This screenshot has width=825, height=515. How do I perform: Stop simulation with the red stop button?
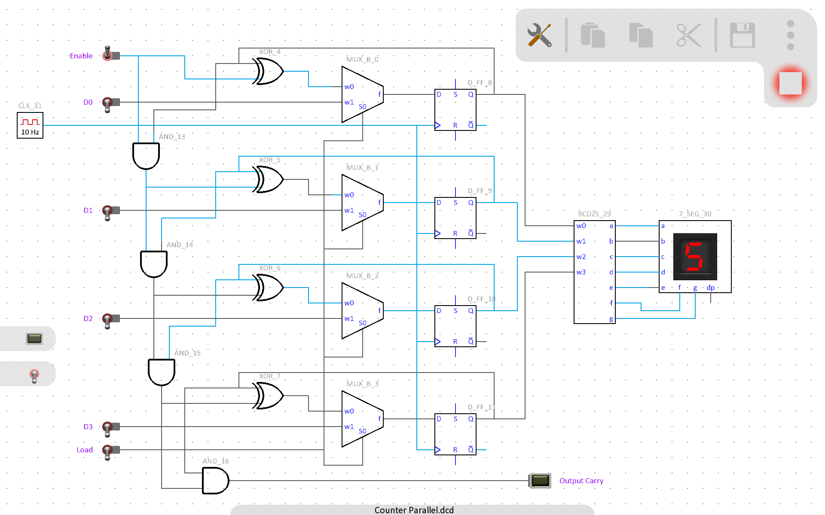(790, 83)
